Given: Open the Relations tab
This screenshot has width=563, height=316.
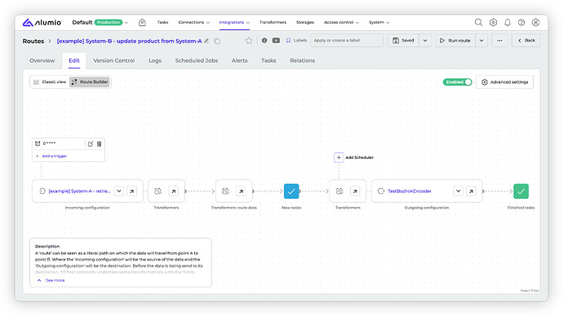Looking at the screenshot, I should (303, 60).
